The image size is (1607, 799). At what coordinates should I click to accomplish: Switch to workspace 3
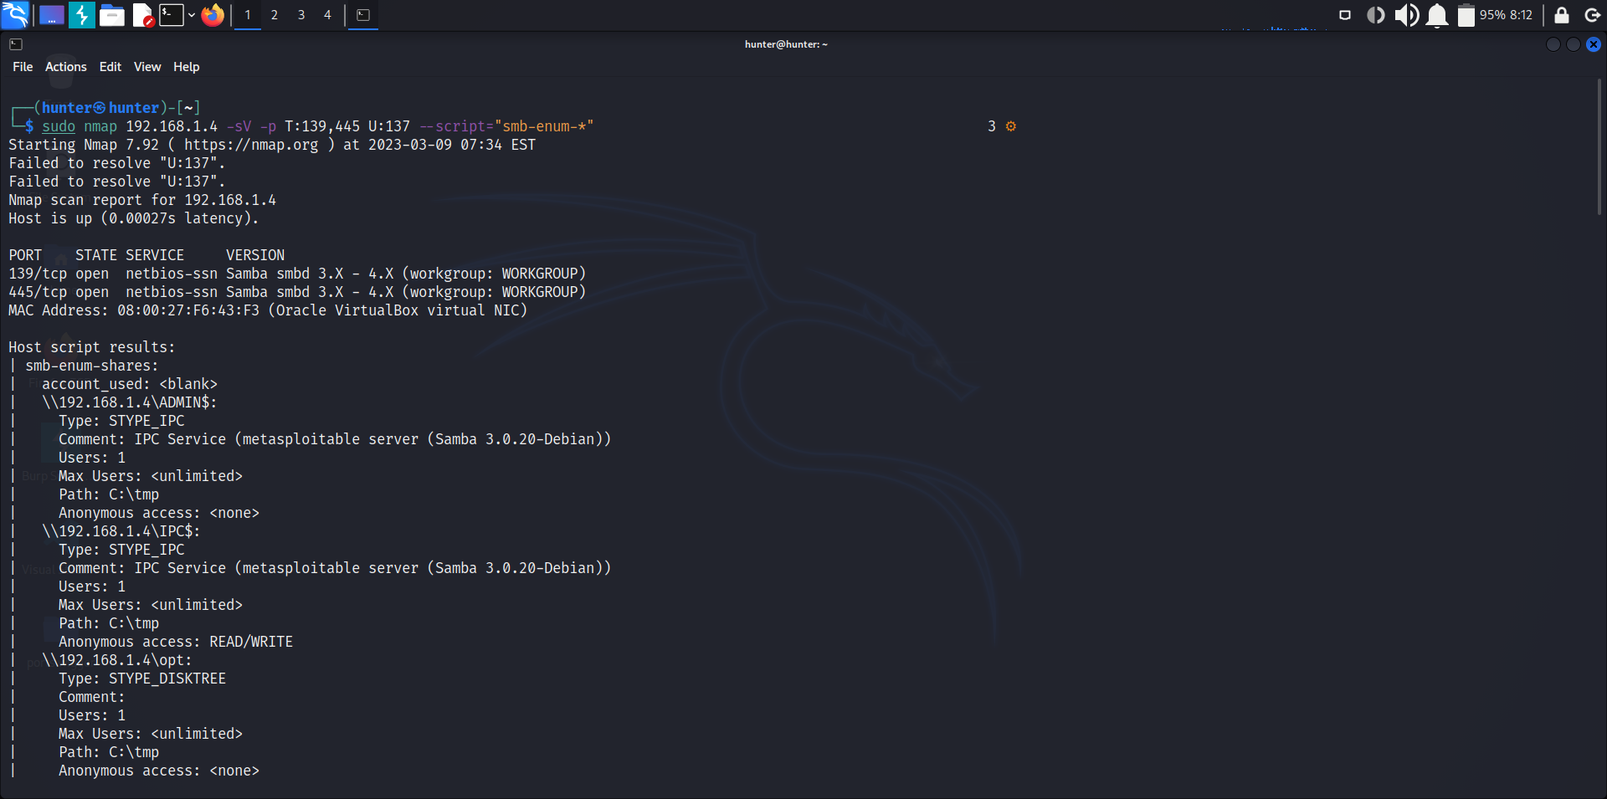(301, 15)
